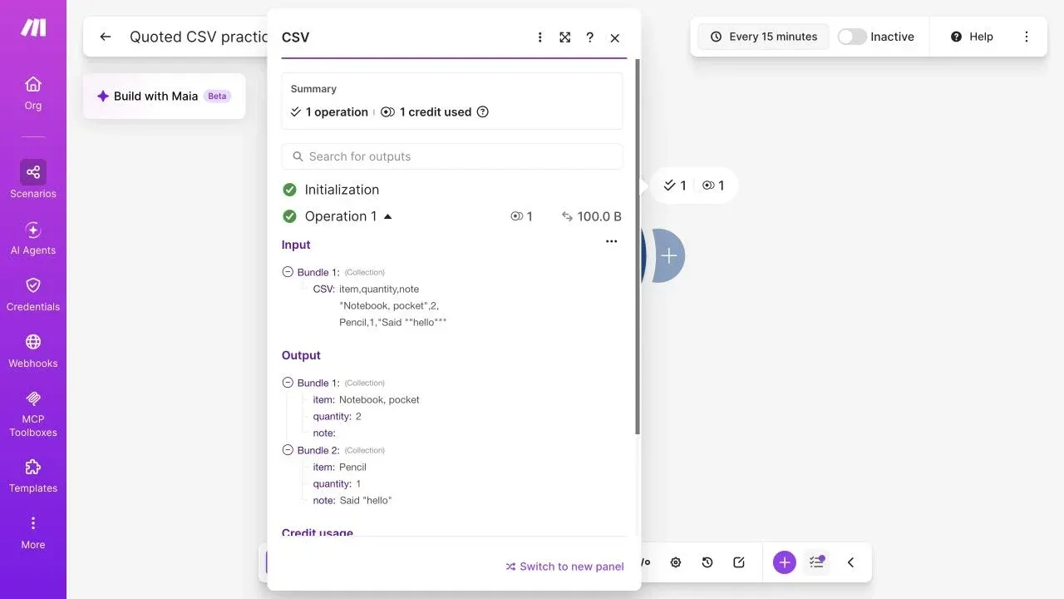
Task: Collapse Output Bundle 2
Action: point(288,450)
